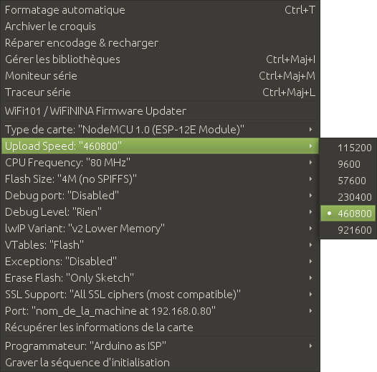Click Récupérer les informations de la carte

tap(160, 328)
